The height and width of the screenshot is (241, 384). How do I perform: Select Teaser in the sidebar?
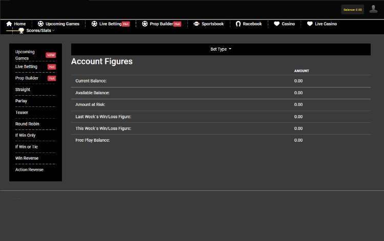pyautogui.click(x=22, y=113)
